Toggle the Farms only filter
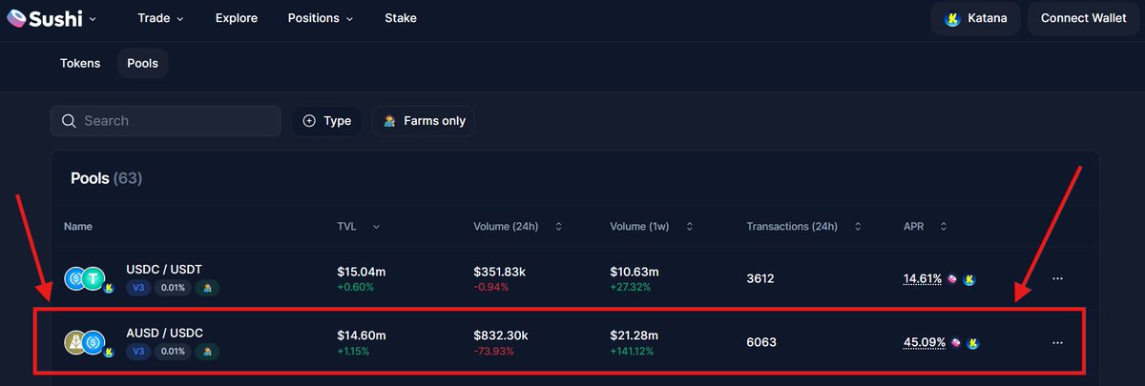Image resolution: width=1145 pixels, height=386 pixels. tap(424, 121)
